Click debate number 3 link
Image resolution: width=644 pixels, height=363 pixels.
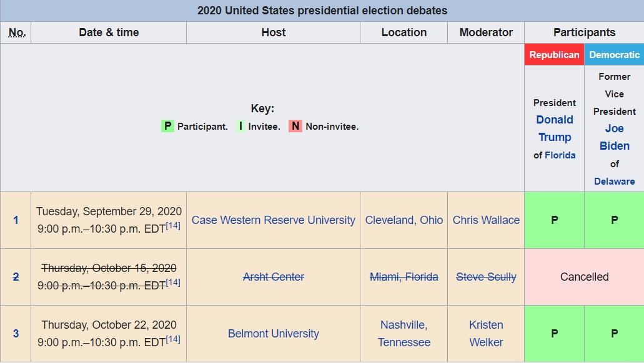coord(16,334)
